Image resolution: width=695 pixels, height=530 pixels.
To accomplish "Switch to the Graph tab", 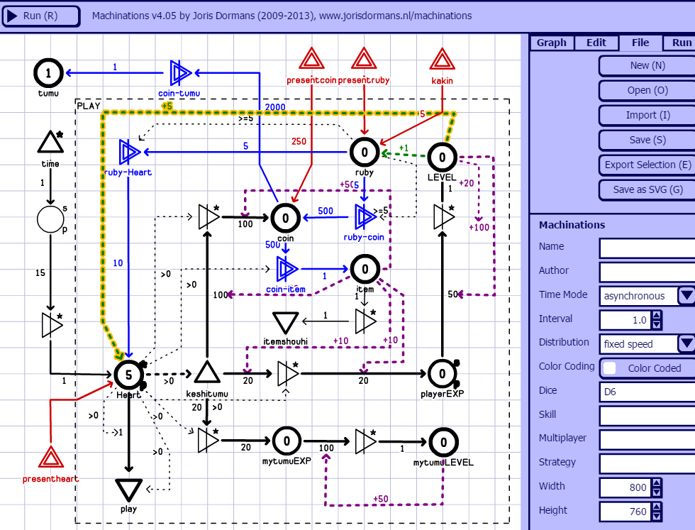I will [x=551, y=43].
